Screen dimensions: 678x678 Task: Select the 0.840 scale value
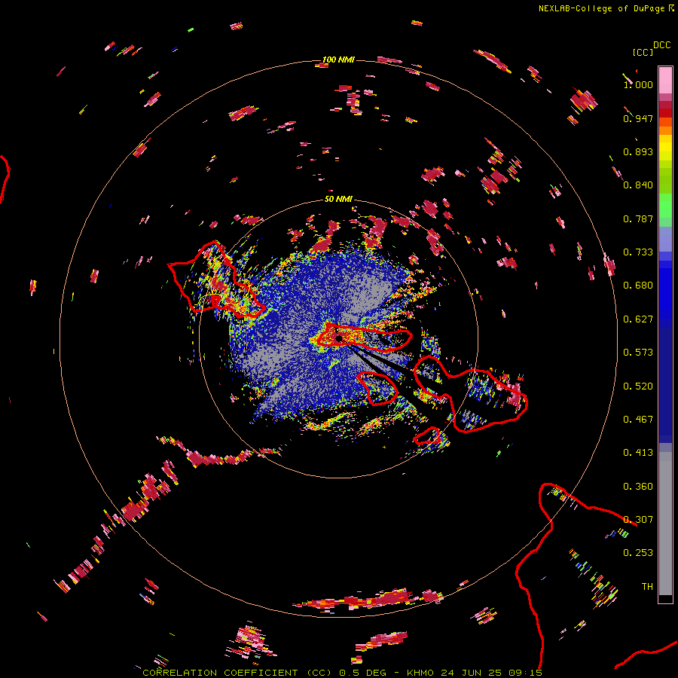(x=638, y=185)
